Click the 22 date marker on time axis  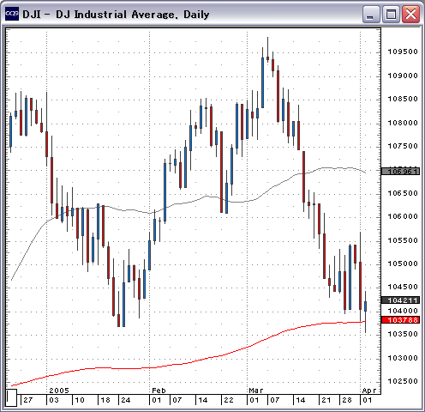pos(229,400)
